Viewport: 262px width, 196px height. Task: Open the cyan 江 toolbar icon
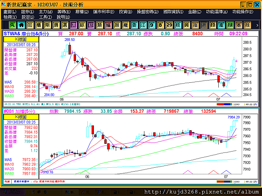click(143, 25)
